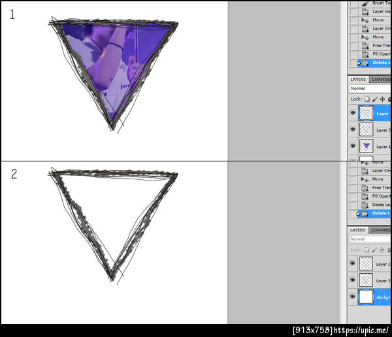392x337 pixels.
Task: Click Layer Via state icon in top History panel
Action: tap(365, 12)
